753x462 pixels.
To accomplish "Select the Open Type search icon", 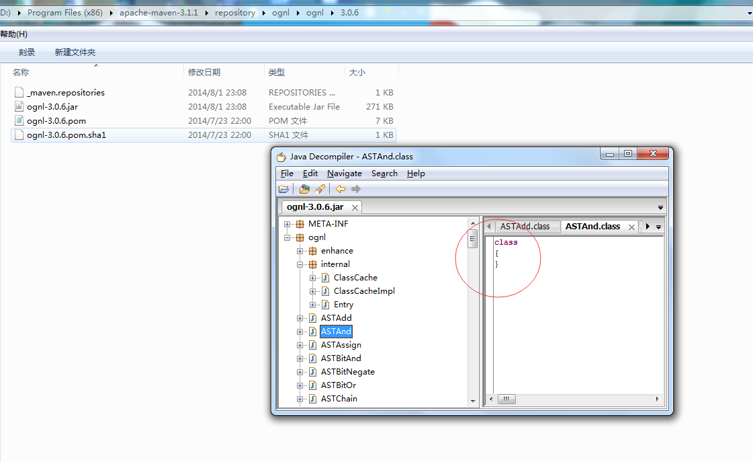I will click(304, 189).
